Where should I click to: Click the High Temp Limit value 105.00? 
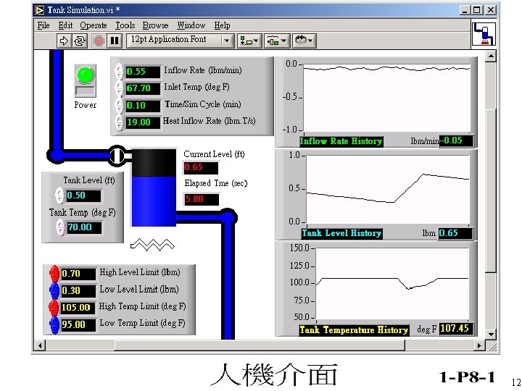click(78, 308)
